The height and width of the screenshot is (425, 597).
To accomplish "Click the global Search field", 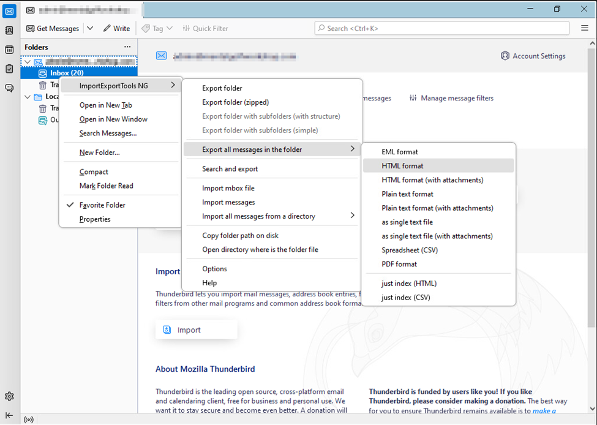I will pyautogui.click(x=441, y=28).
